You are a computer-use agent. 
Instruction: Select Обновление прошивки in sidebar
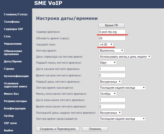tap(13, 53)
